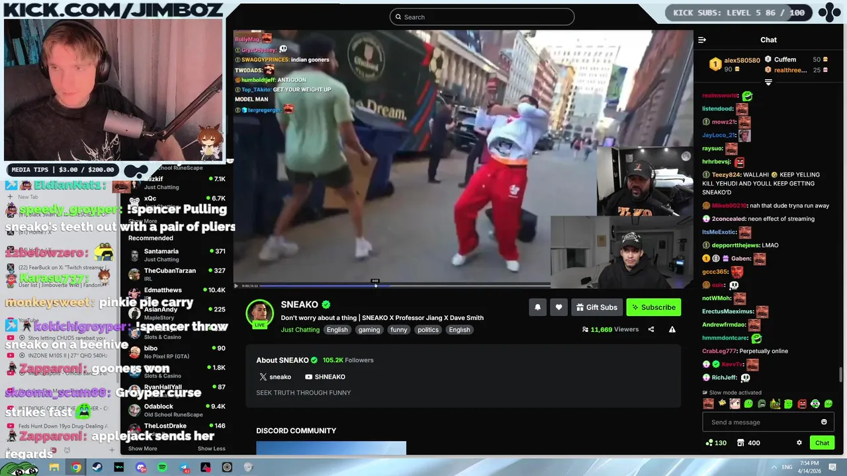Click username CrabLeg777 in chat
This screenshot has width=847, height=476.
[x=719, y=351]
